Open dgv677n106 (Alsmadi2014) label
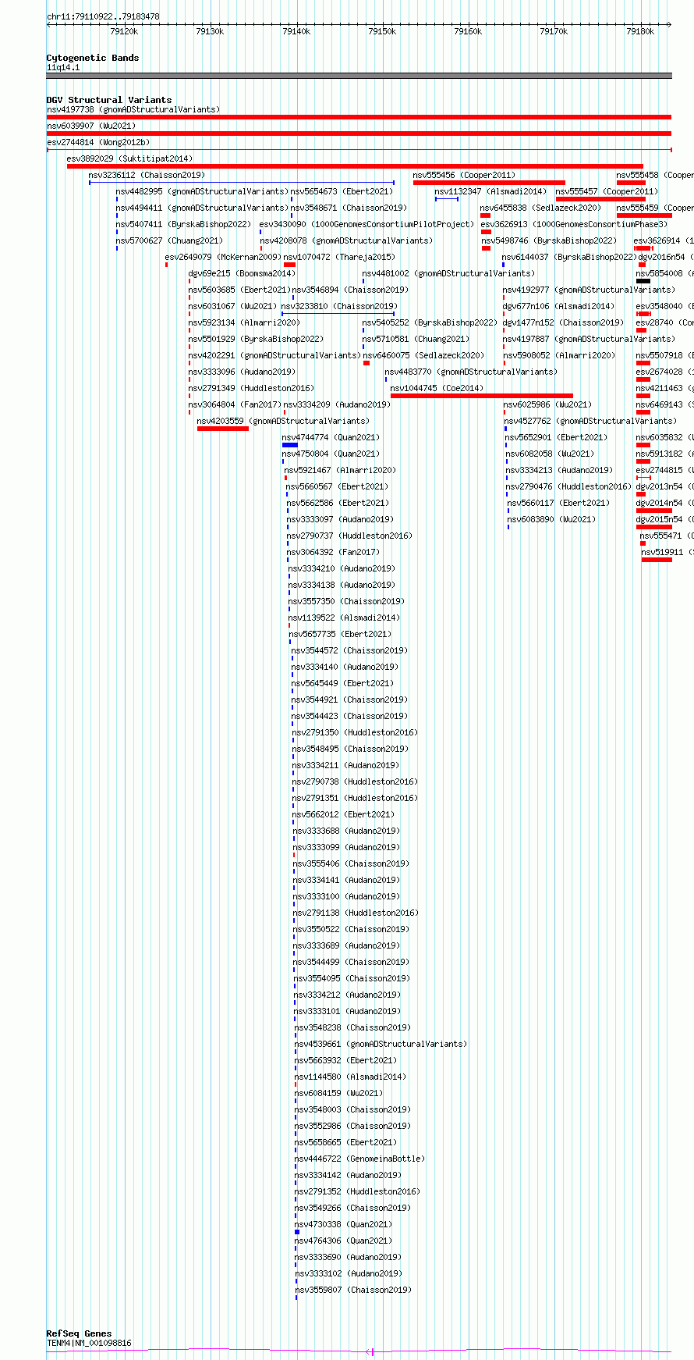 click(558, 306)
